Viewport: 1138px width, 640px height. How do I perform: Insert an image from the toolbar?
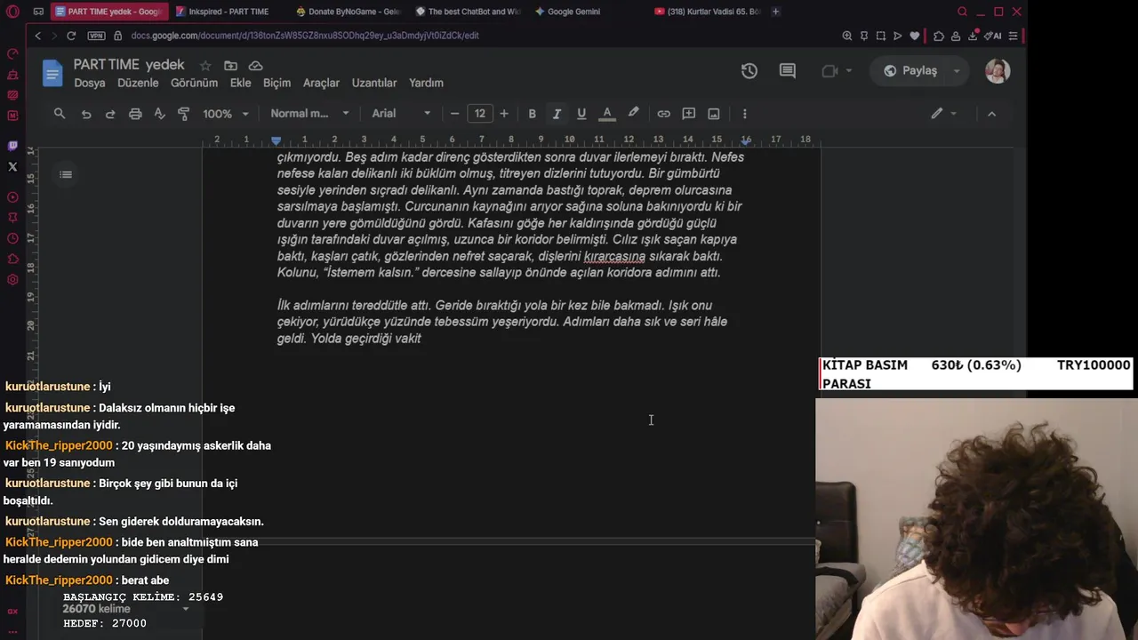(x=713, y=114)
